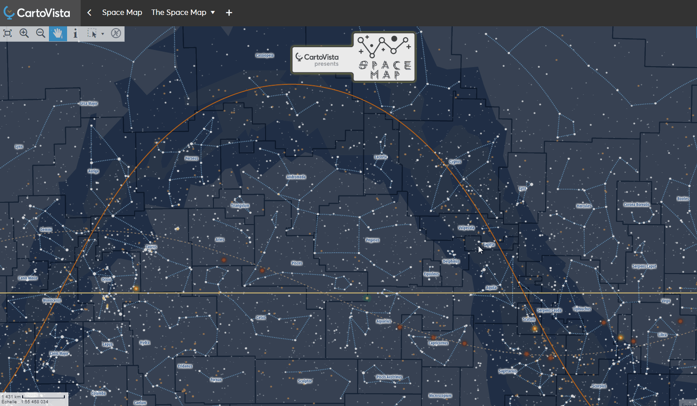Select the info identify tool
Screen dimensions: 697x406
[75, 33]
